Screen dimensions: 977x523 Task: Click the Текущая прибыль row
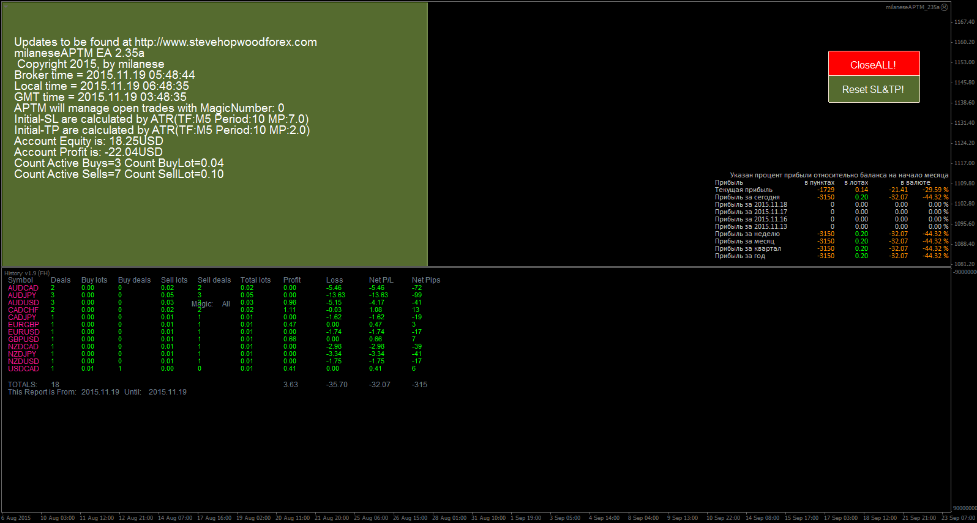pos(831,190)
